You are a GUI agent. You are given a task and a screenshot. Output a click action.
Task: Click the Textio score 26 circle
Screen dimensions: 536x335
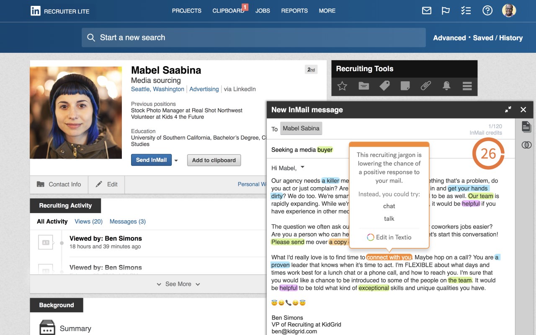488,154
